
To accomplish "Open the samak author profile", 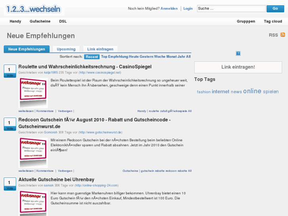I will (49, 185).
